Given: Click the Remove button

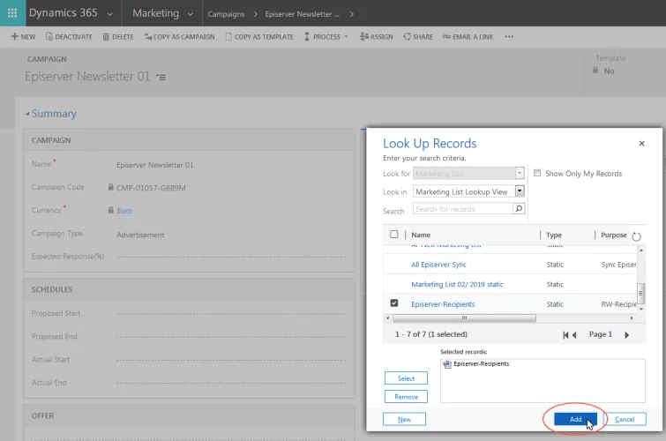Looking at the screenshot, I should pyautogui.click(x=406, y=397).
